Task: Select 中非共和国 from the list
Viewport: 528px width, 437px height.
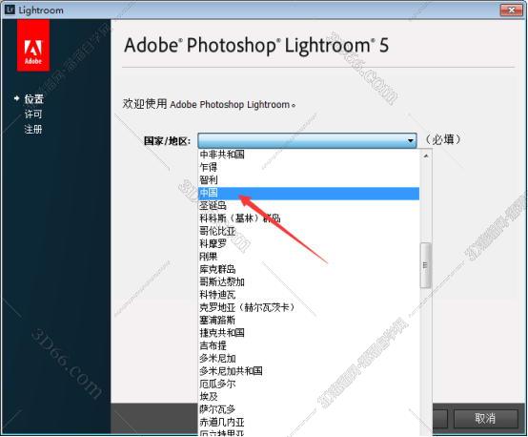Action: coord(309,155)
